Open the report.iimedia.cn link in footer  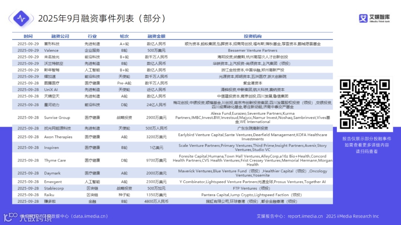point(305,216)
